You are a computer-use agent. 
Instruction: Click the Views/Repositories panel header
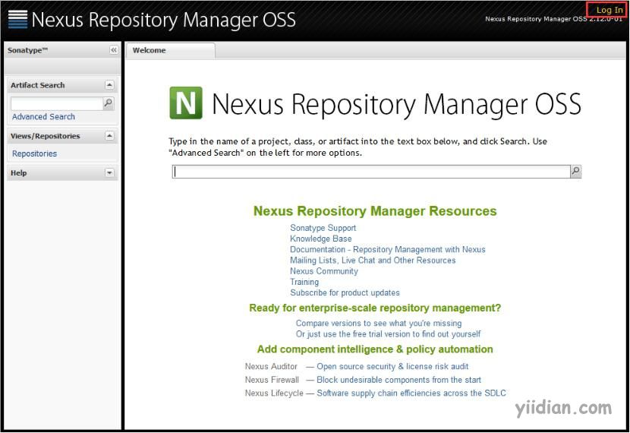click(x=63, y=136)
